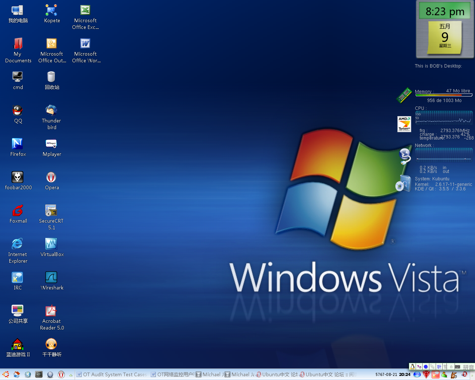Click the AMD Turion CPU badge icon
Screen dimensions: 475x380
tap(404, 124)
